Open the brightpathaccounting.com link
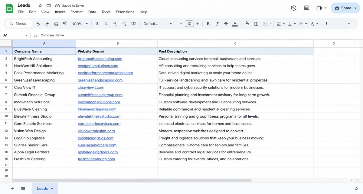363x194 pixels. click(100, 59)
